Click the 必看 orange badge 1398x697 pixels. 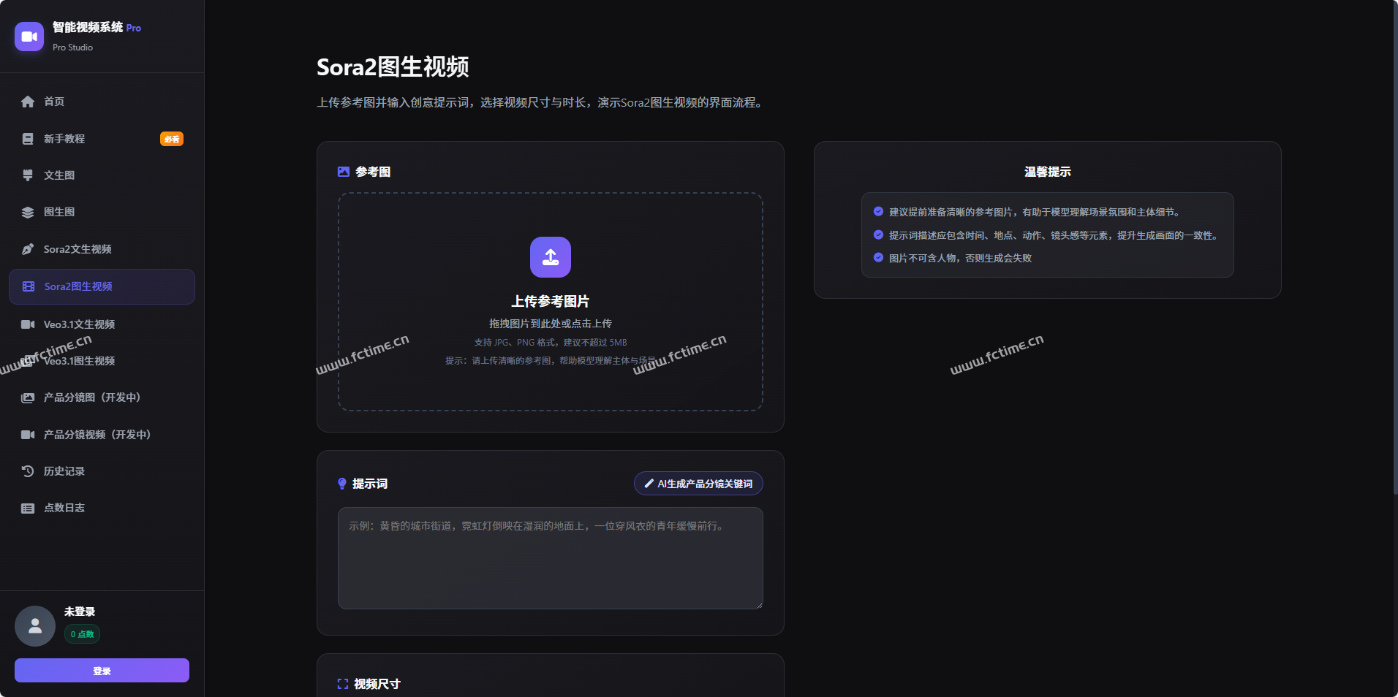pyautogui.click(x=172, y=139)
